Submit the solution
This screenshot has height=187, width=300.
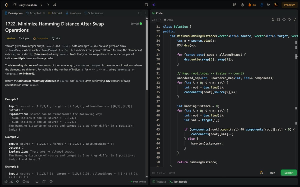coord(289,173)
